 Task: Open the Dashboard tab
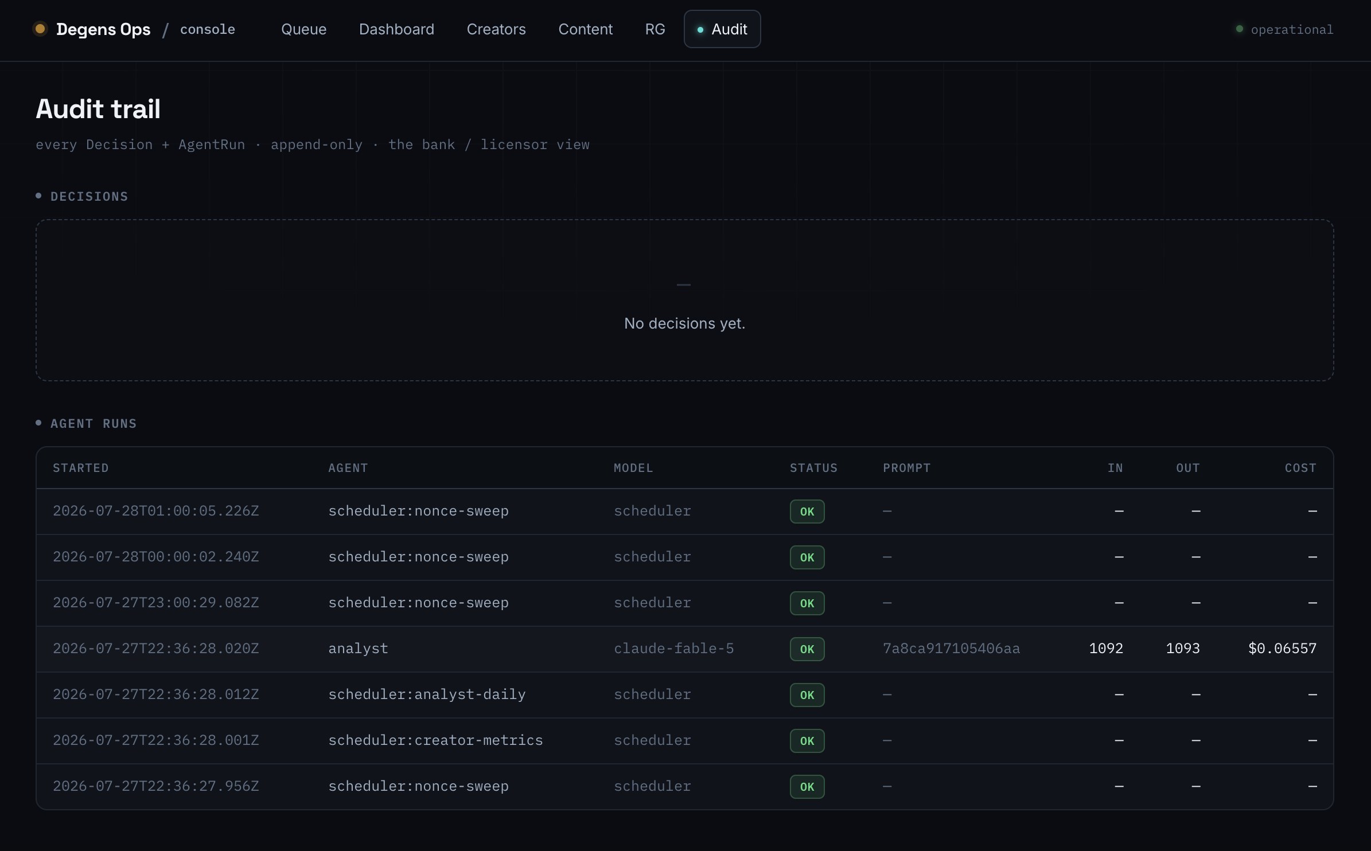396,29
